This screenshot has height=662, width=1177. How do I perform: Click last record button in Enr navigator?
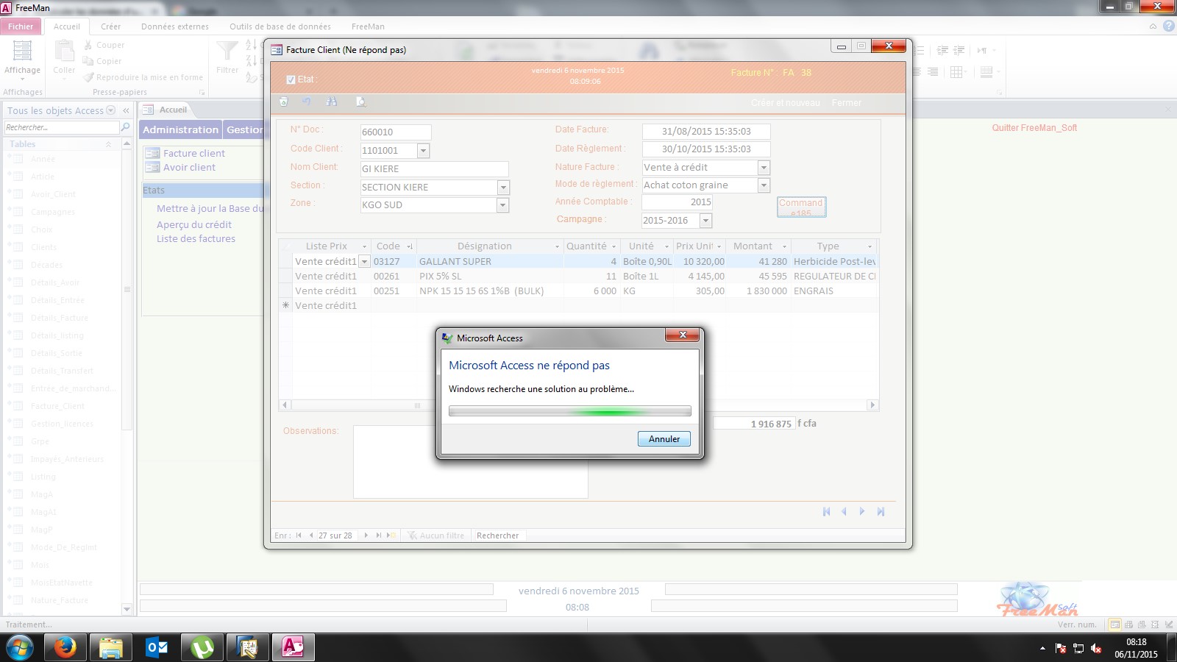click(378, 535)
